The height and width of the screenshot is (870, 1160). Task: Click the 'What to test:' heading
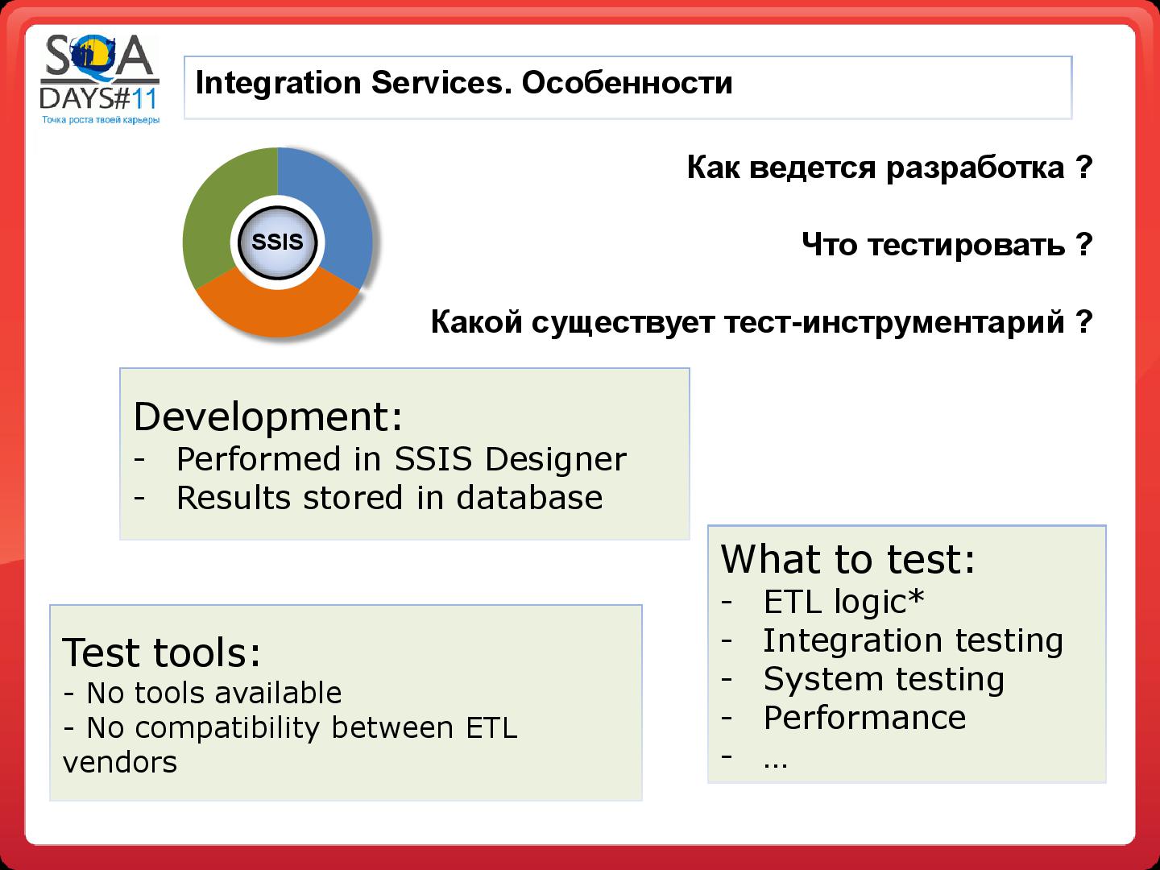coord(848,559)
